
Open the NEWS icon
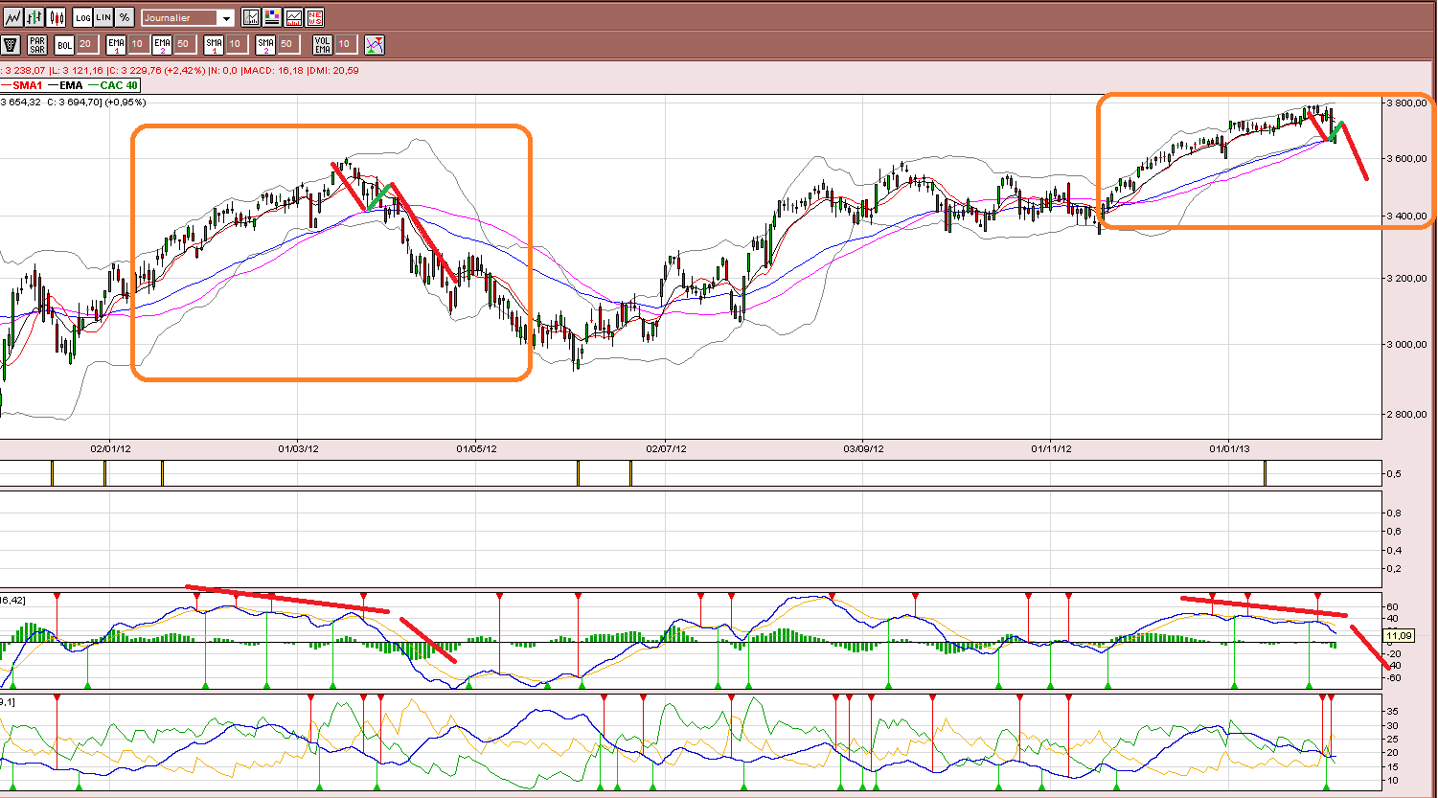[315, 17]
